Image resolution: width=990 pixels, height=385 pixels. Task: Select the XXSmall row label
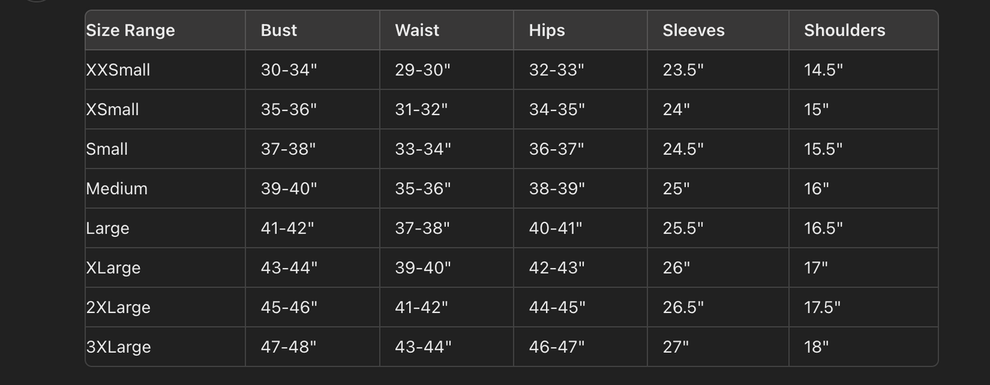click(118, 70)
